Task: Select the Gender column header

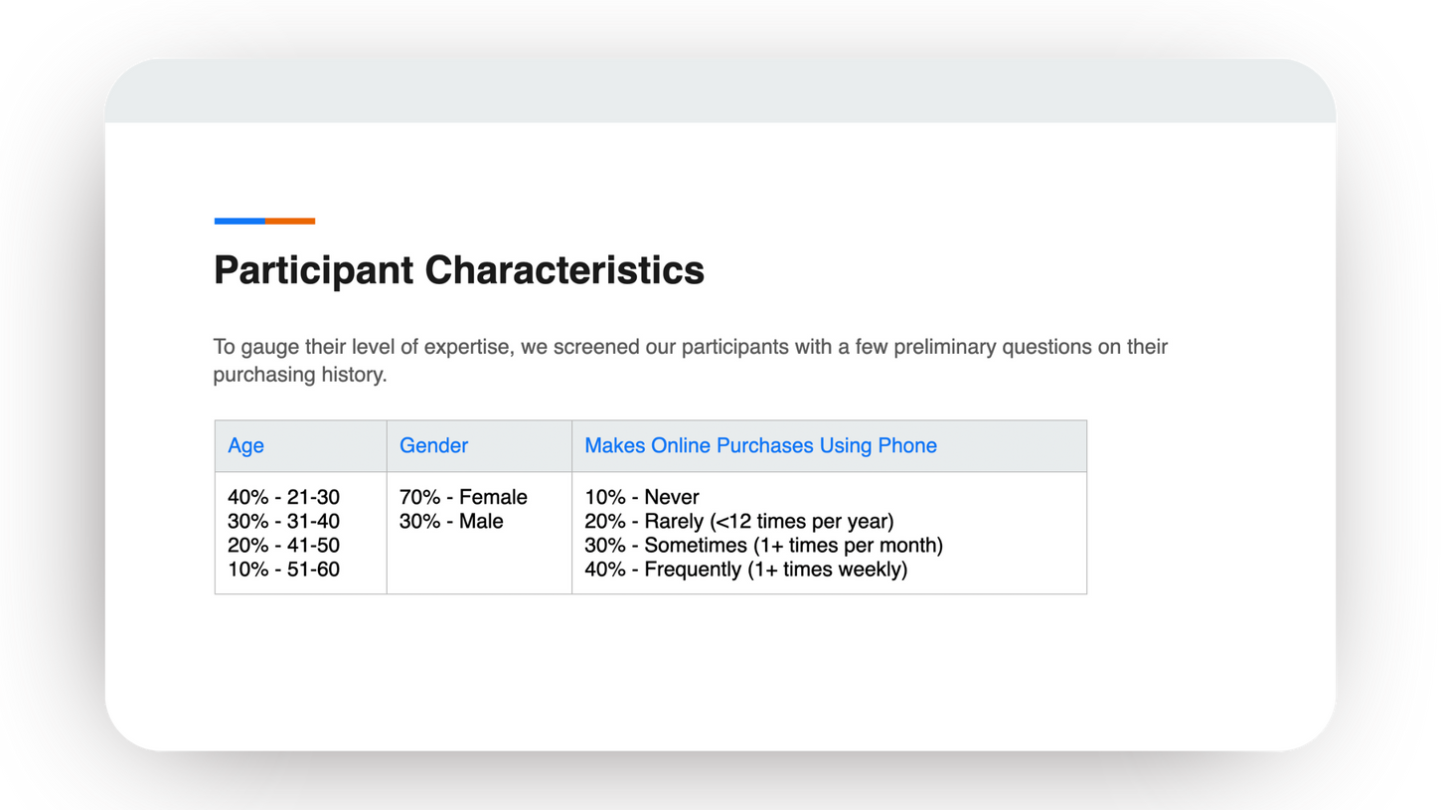Action: (x=433, y=446)
